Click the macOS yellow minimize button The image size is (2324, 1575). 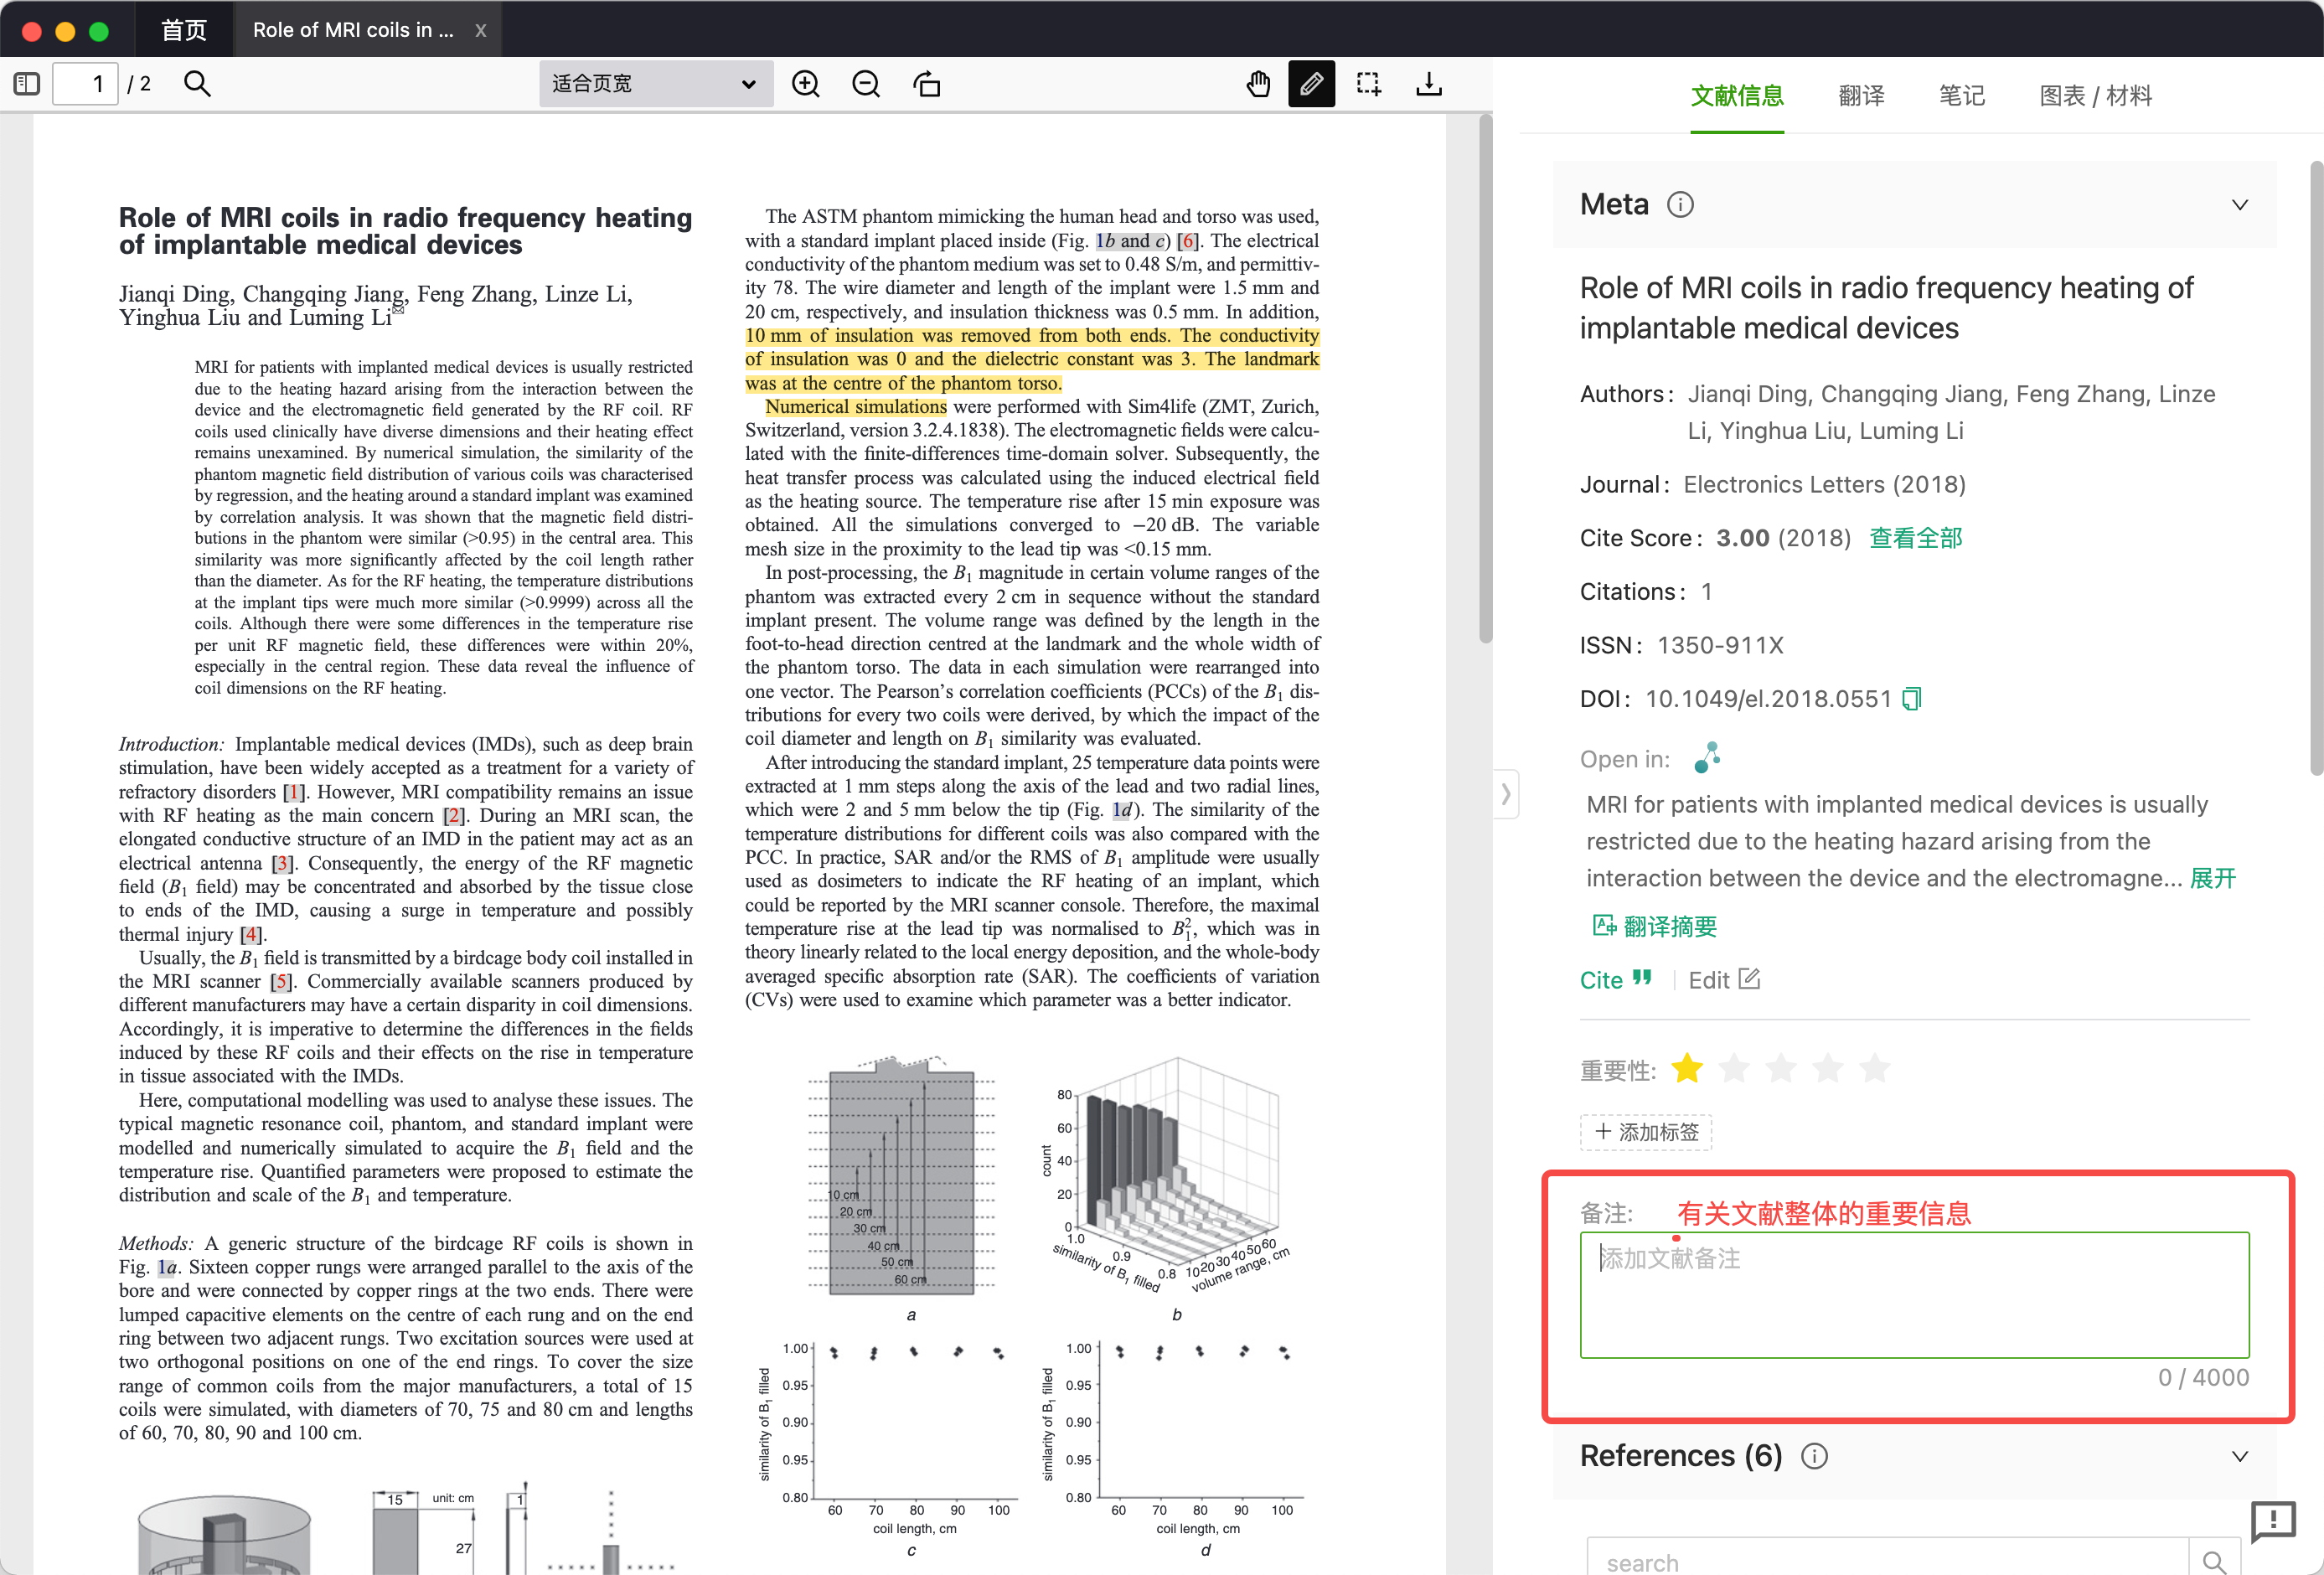click(65, 30)
